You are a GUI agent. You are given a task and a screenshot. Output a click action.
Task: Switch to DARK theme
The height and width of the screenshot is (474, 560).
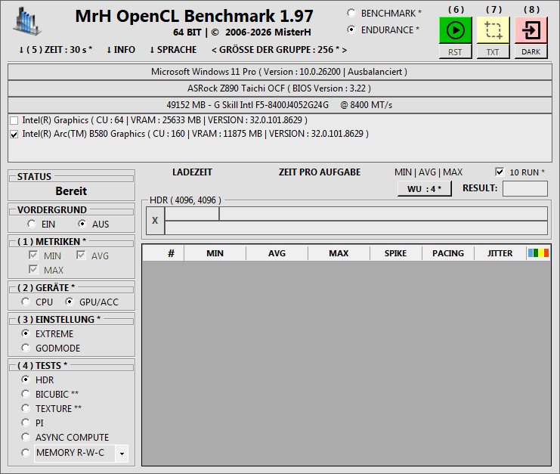531,52
